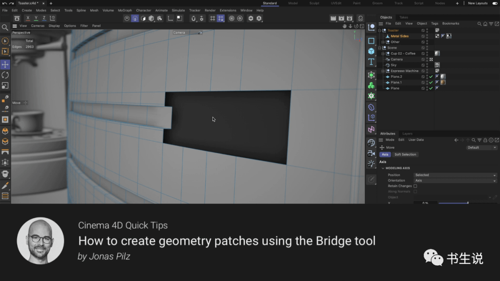This screenshot has width=500, height=281.
Task: Open the Mesh menu
Action: [94, 11]
